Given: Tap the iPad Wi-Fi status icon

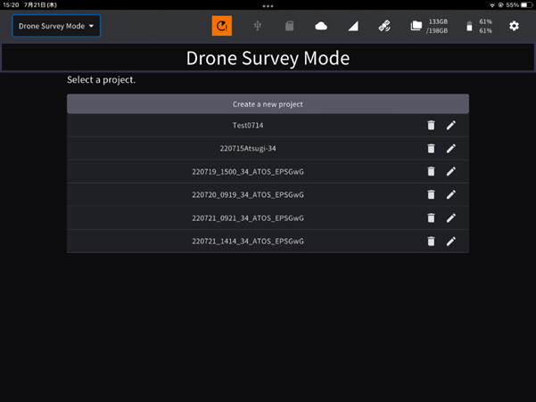Looking at the screenshot, I should (492, 5).
